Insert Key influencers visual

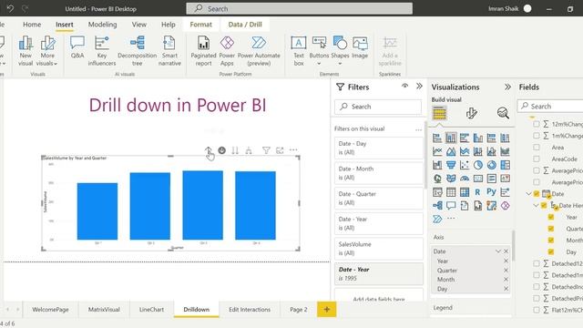click(102, 51)
